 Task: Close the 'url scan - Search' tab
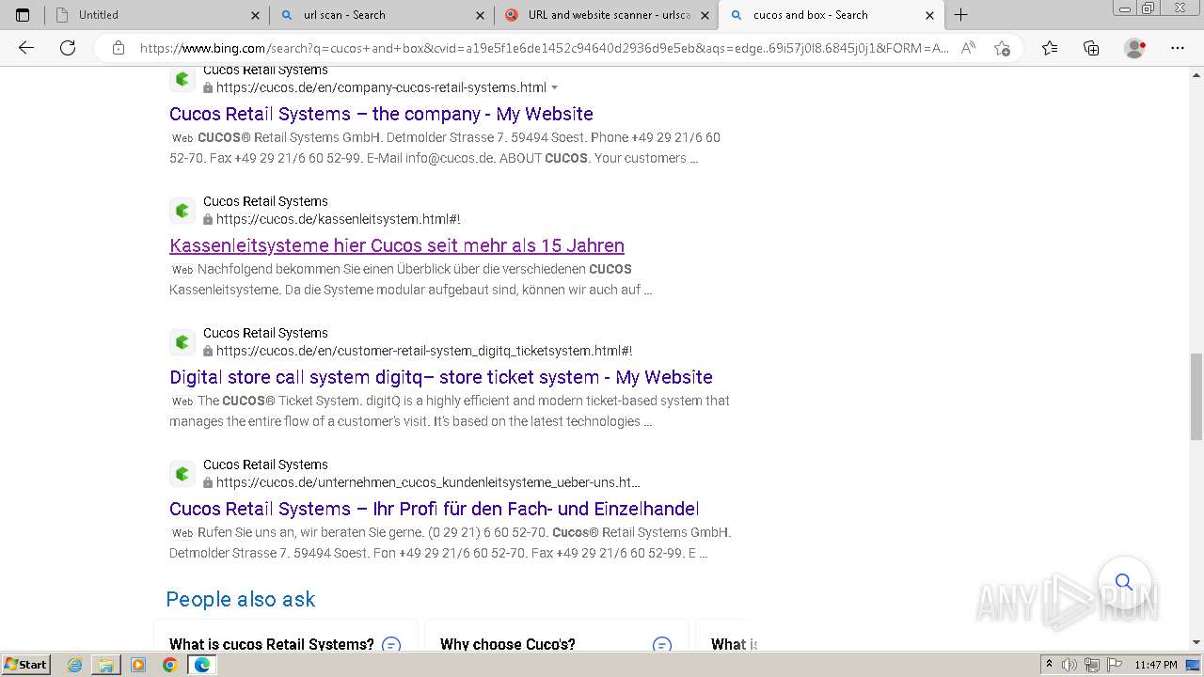(x=481, y=15)
